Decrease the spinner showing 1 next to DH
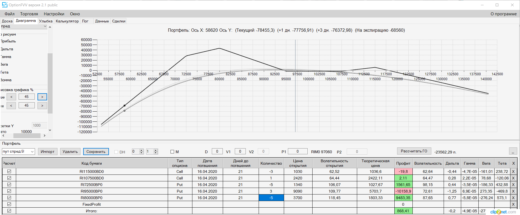Image resolution: width=520 pixels, height=215 pixels. (156, 153)
